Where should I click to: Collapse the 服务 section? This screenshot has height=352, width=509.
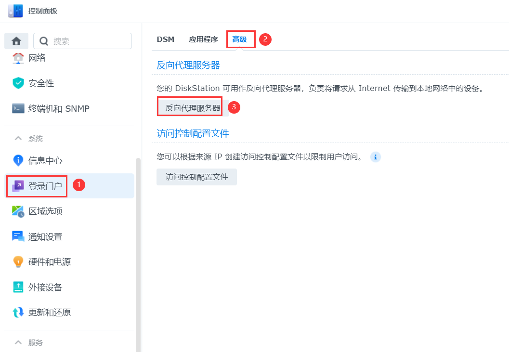coord(18,343)
